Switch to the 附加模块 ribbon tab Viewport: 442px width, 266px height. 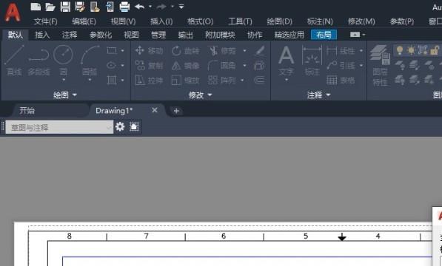220,35
